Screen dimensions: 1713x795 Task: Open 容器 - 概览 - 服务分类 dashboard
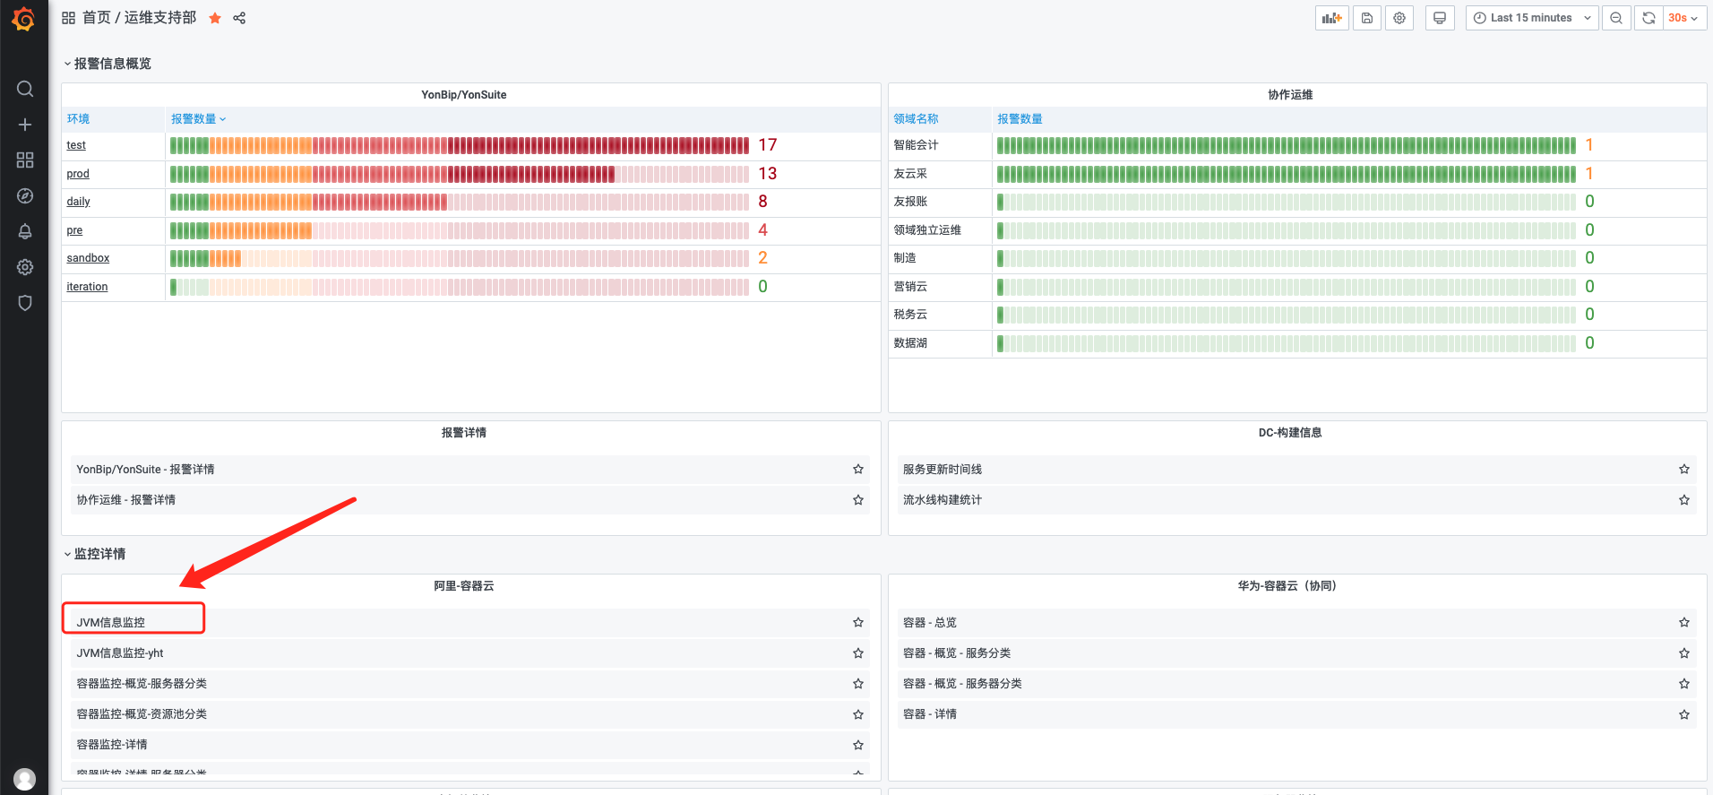coord(957,653)
